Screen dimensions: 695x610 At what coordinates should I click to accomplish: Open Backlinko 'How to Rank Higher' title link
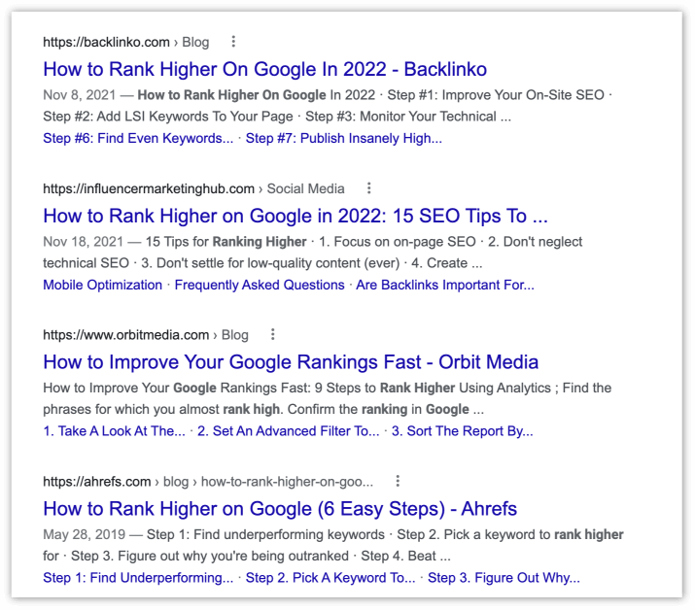point(264,69)
